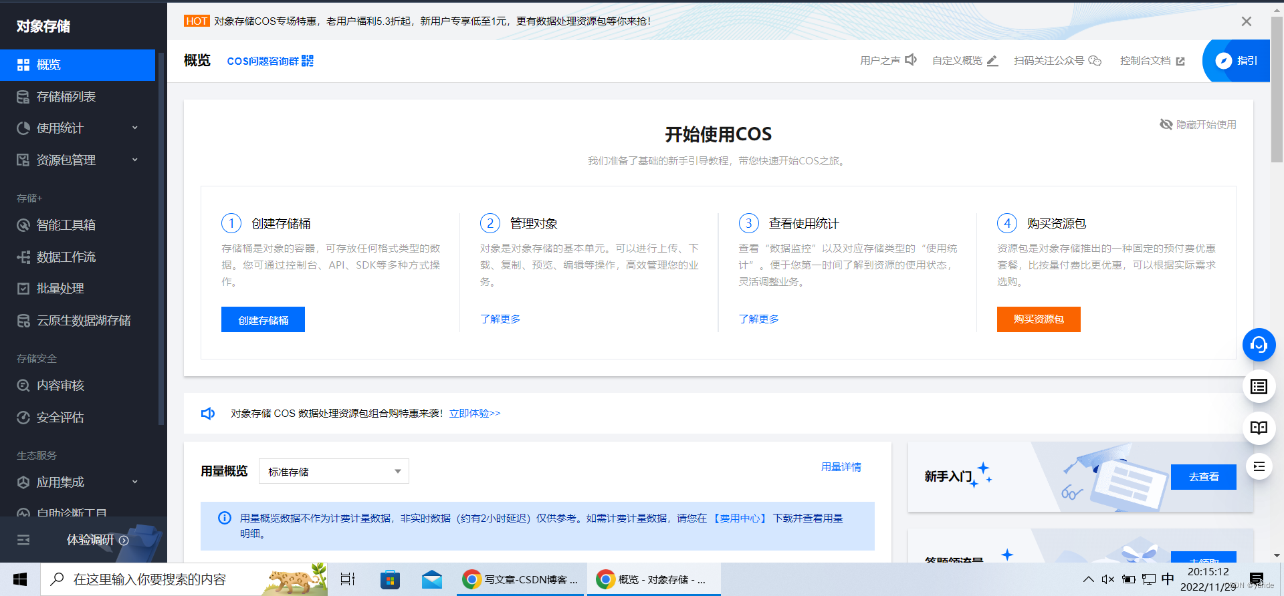
Task: Click the 控制台文档 external link icon
Action: tap(1180, 61)
